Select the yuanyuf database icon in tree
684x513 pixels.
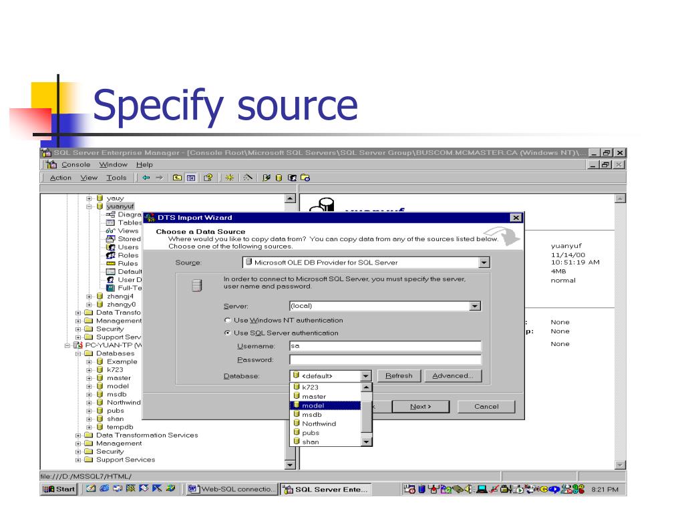pyautogui.click(x=100, y=206)
